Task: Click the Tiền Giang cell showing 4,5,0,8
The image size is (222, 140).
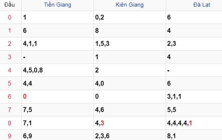Action: pos(57,70)
